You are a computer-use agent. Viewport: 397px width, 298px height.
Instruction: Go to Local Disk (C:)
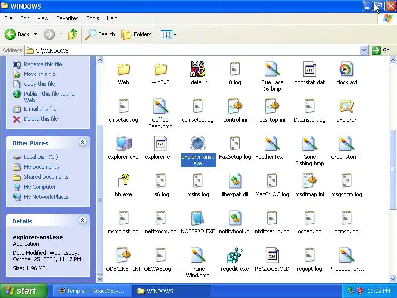(x=41, y=157)
